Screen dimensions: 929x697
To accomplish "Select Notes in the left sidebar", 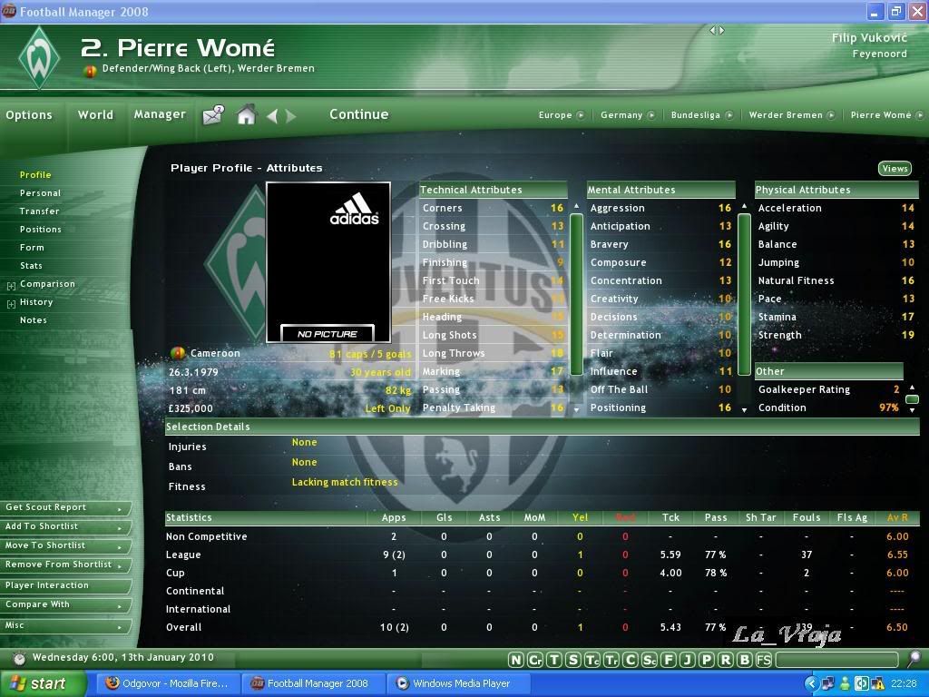I will point(34,320).
